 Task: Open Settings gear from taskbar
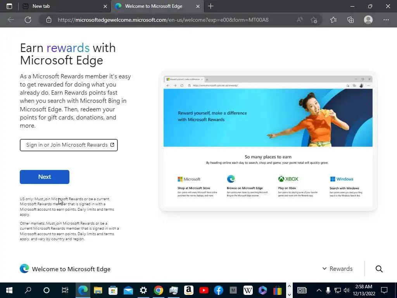143,290
